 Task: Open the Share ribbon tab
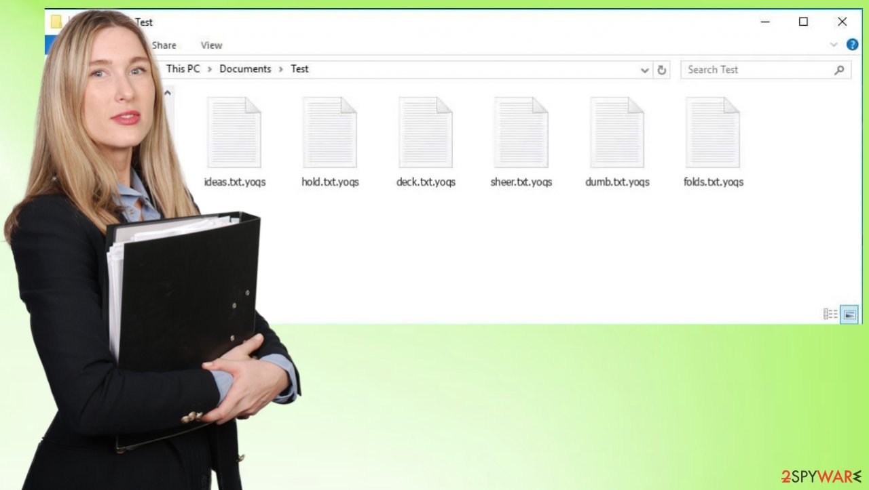tap(164, 45)
